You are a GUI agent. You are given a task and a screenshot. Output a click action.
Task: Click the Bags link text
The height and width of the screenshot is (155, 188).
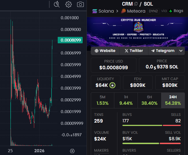pos(178,11)
